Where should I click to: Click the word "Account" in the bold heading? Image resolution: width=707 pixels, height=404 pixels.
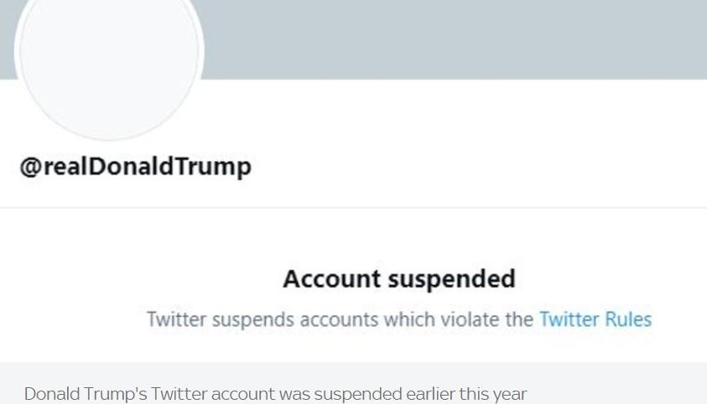click(x=330, y=278)
